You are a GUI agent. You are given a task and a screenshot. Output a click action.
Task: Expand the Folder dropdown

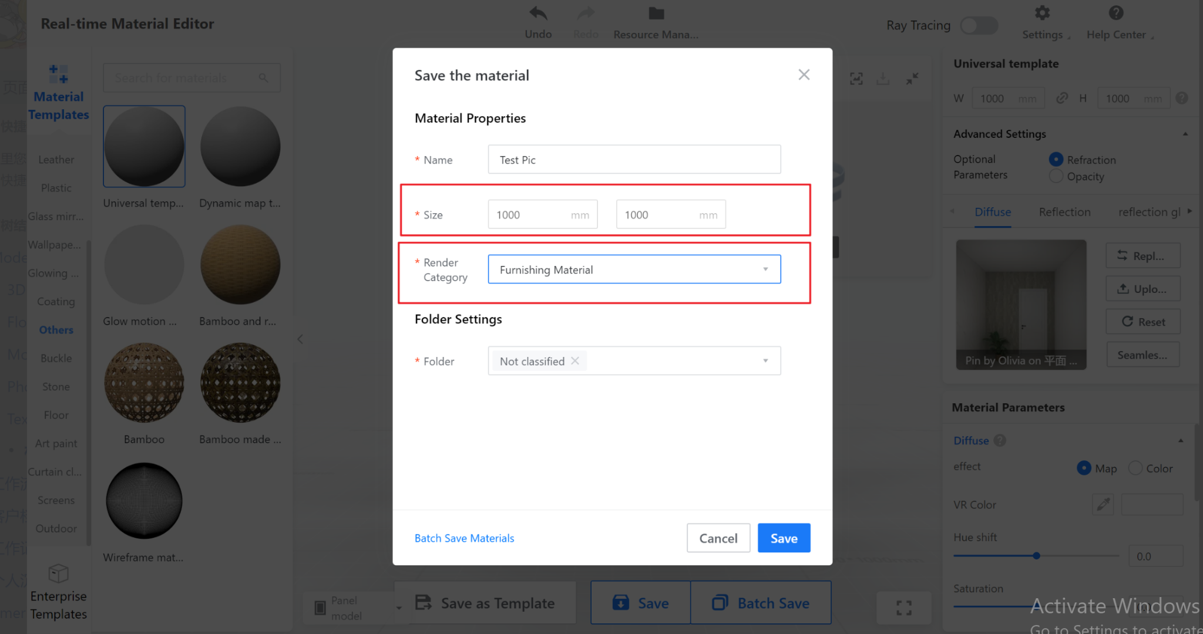[x=765, y=361]
